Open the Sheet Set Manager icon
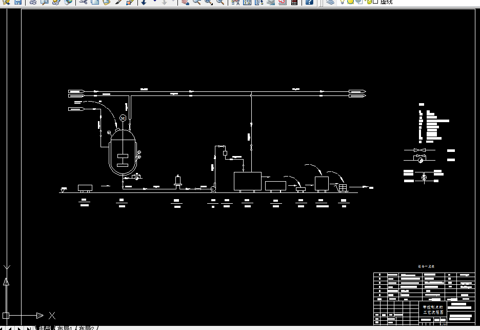 pyautogui.click(x=271, y=2)
